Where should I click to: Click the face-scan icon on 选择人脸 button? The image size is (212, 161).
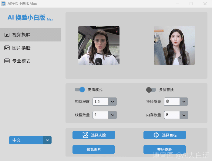tap(85, 135)
